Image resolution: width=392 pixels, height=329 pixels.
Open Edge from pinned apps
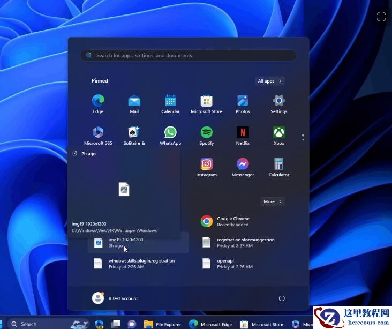tap(98, 104)
